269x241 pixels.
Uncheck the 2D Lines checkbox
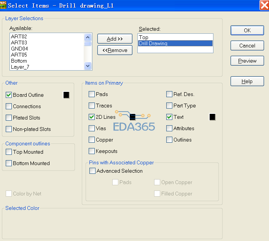pyautogui.click(x=92, y=117)
